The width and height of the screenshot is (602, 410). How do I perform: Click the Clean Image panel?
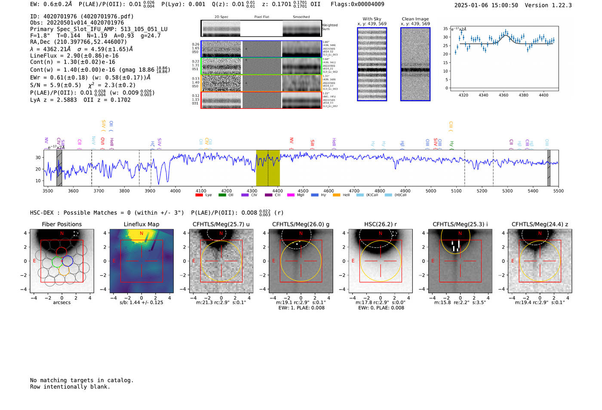coord(415,64)
